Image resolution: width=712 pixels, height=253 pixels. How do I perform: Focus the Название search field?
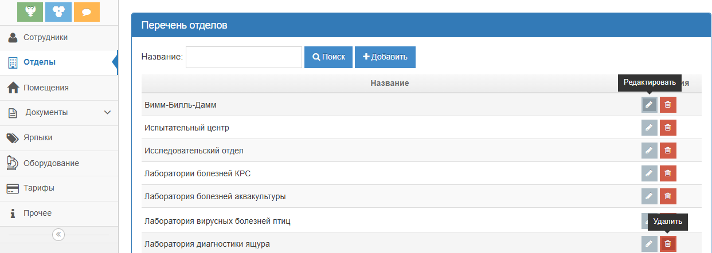(x=244, y=57)
